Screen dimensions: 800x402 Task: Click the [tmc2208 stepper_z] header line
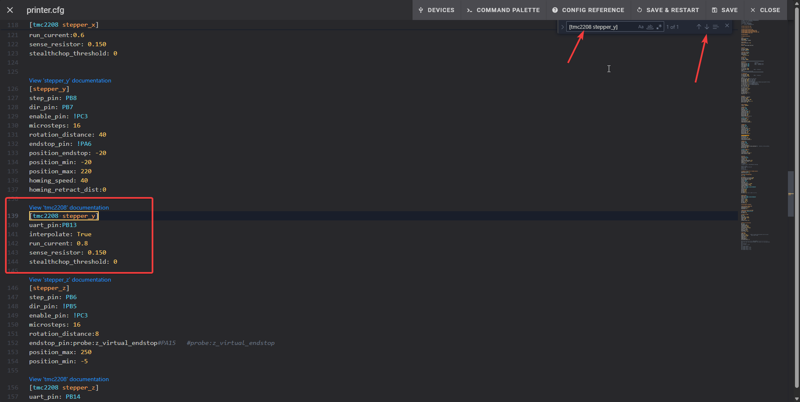point(64,387)
